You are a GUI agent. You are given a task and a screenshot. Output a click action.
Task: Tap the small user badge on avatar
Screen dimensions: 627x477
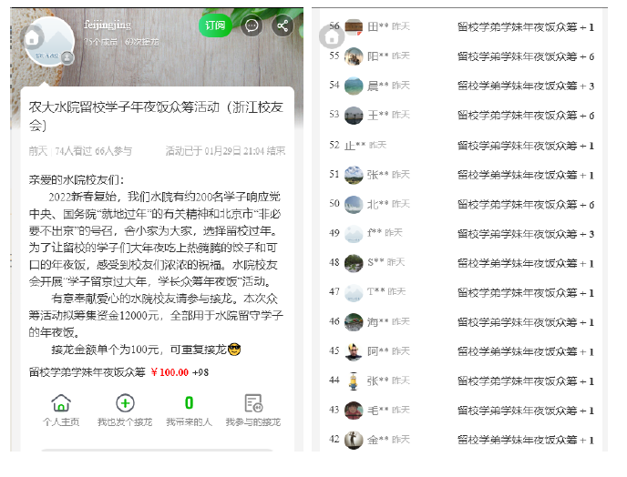click(67, 58)
